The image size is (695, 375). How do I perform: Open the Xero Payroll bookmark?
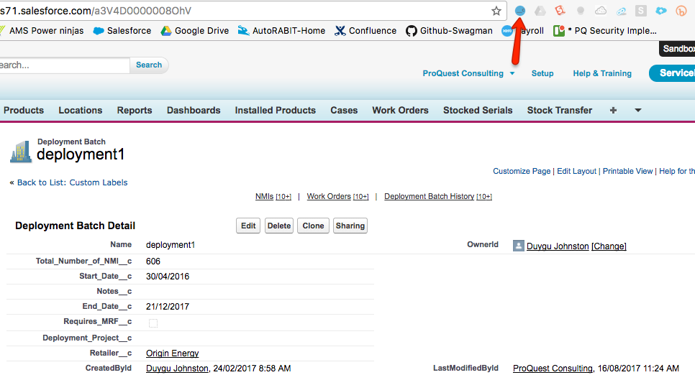pyautogui.click(x=522, y=31)
